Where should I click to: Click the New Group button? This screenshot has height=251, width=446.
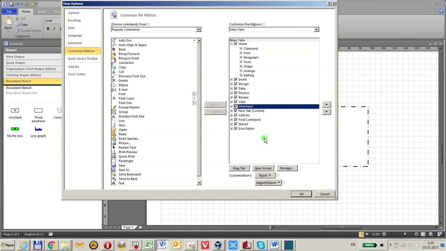[263, 168]
